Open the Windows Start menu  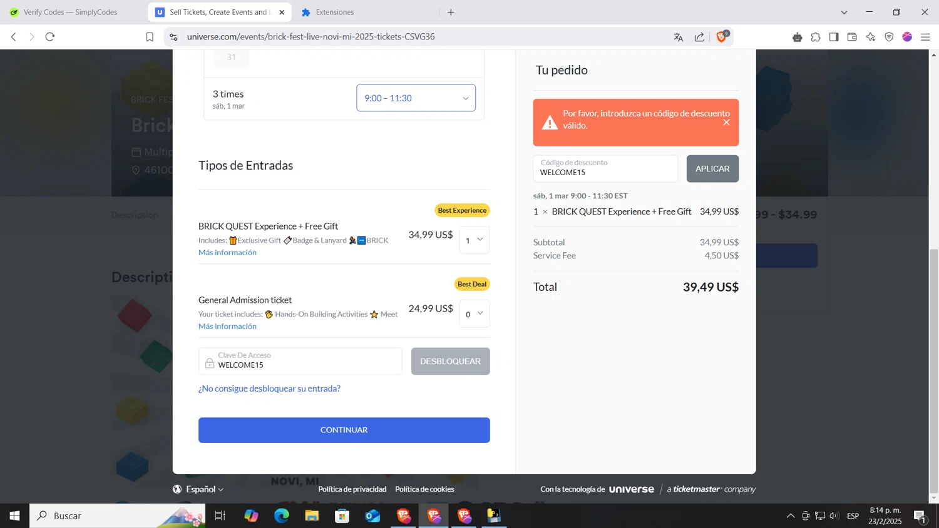[x=14, y=515]
